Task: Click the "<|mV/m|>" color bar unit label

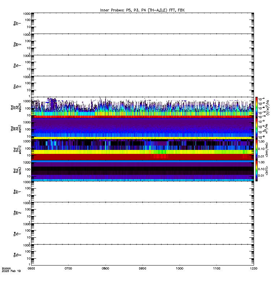Action: (x=267, y=150)
